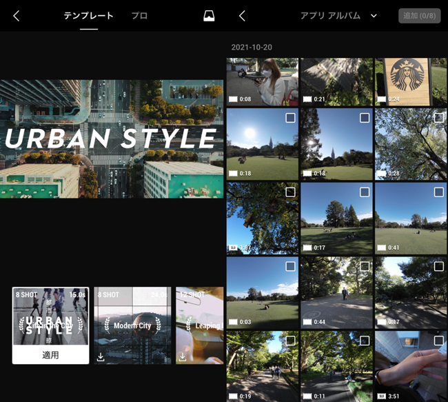Open the inbox tray icon

(209, 16)
